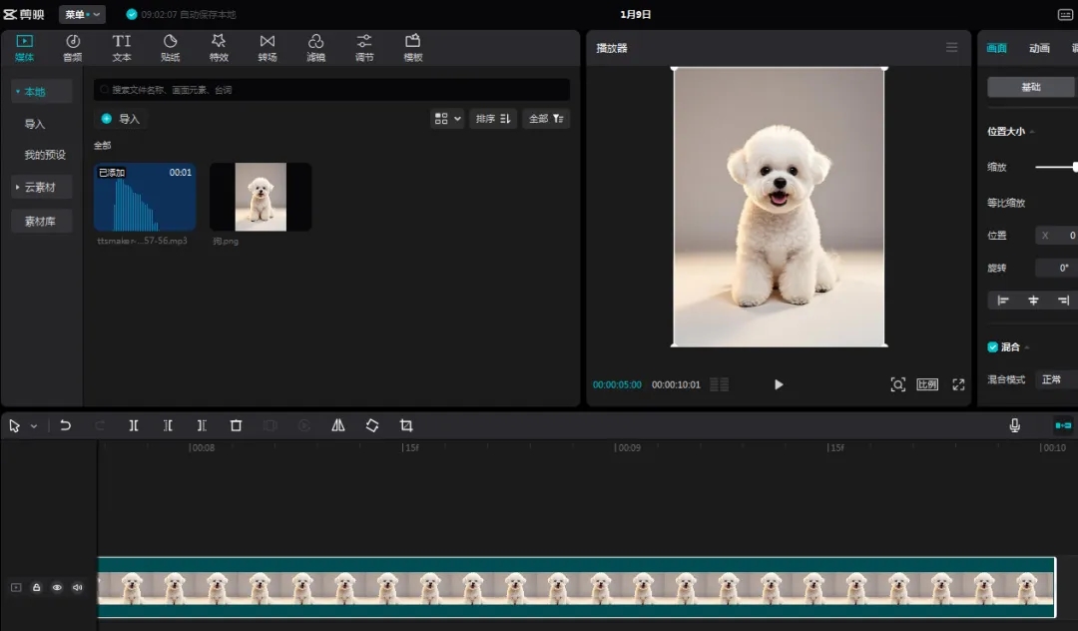Open the 菜单 dropdown in the title bar
1078x631 pixels.
point(82,15)
